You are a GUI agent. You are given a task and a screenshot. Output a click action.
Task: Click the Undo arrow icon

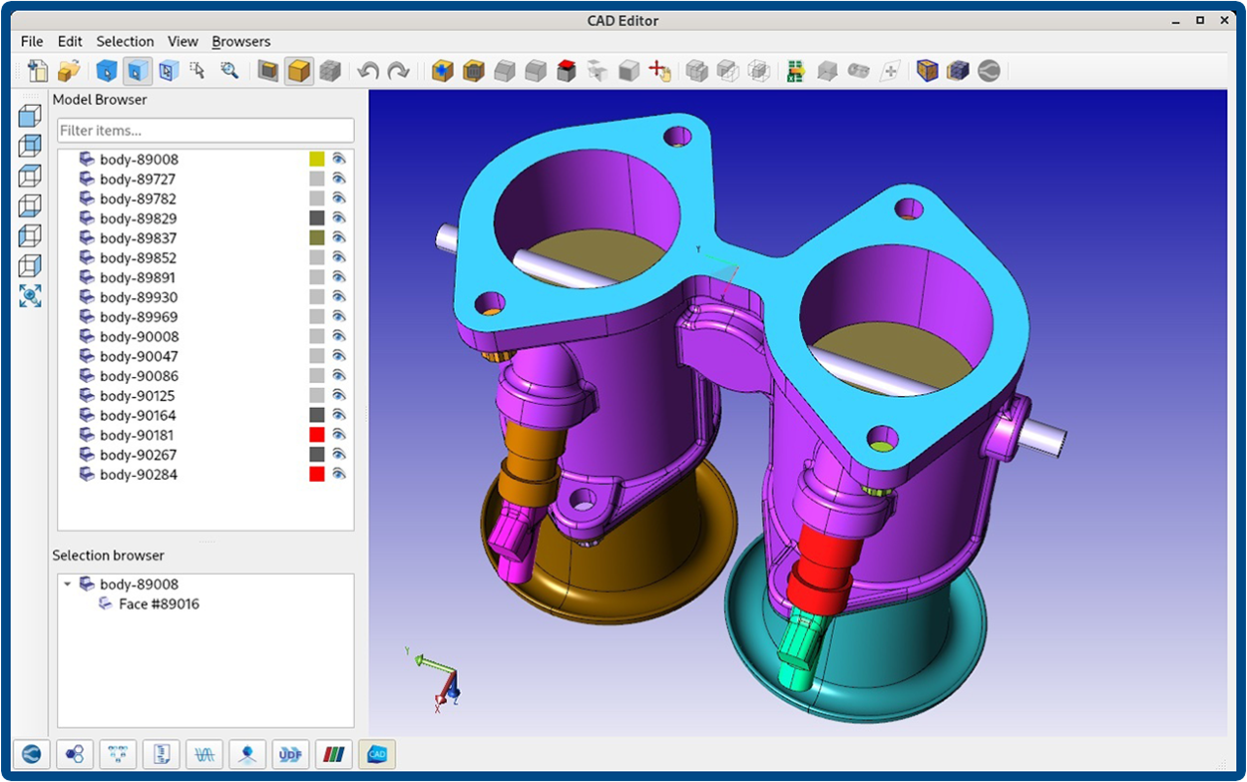pos(365,71)
